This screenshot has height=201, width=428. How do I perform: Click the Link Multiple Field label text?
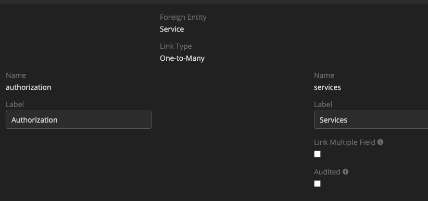pos(345,142)
